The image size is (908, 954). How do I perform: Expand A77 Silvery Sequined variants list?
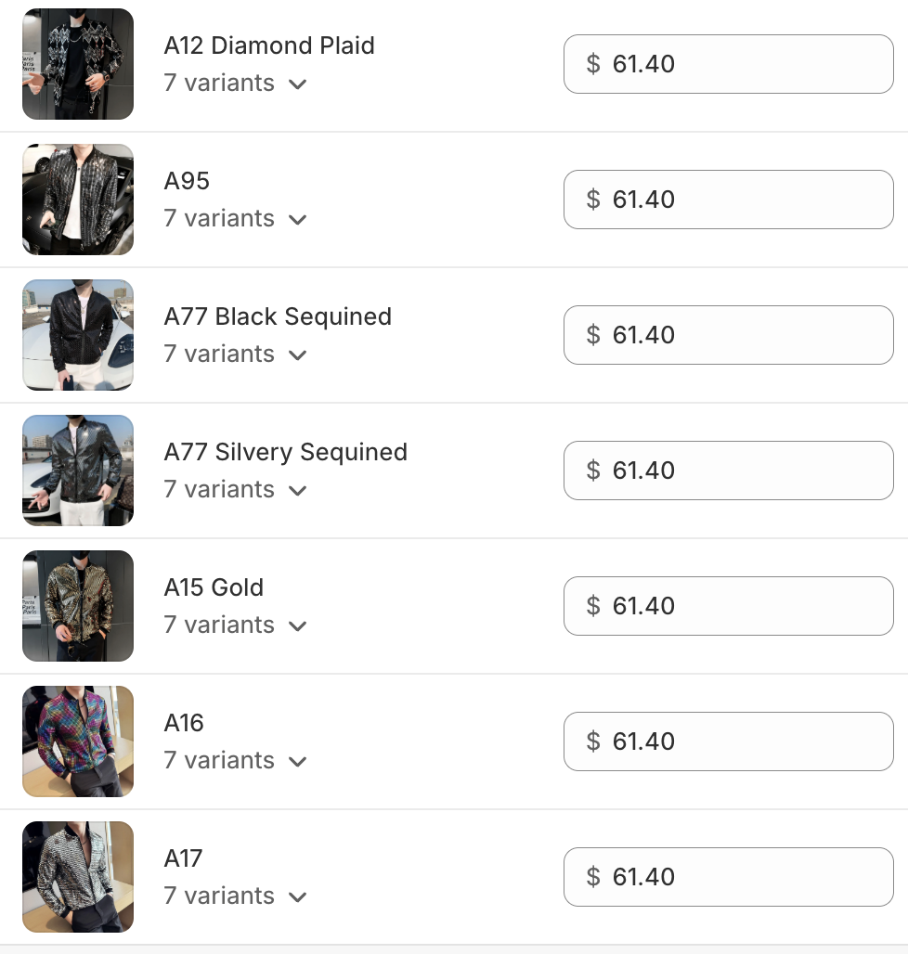pyautogui.click(x=297, y=490)
